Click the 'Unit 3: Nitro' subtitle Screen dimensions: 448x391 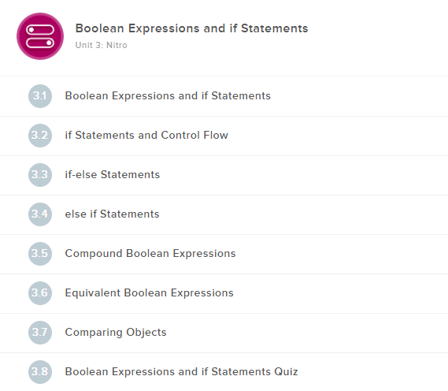pos(101,45)
